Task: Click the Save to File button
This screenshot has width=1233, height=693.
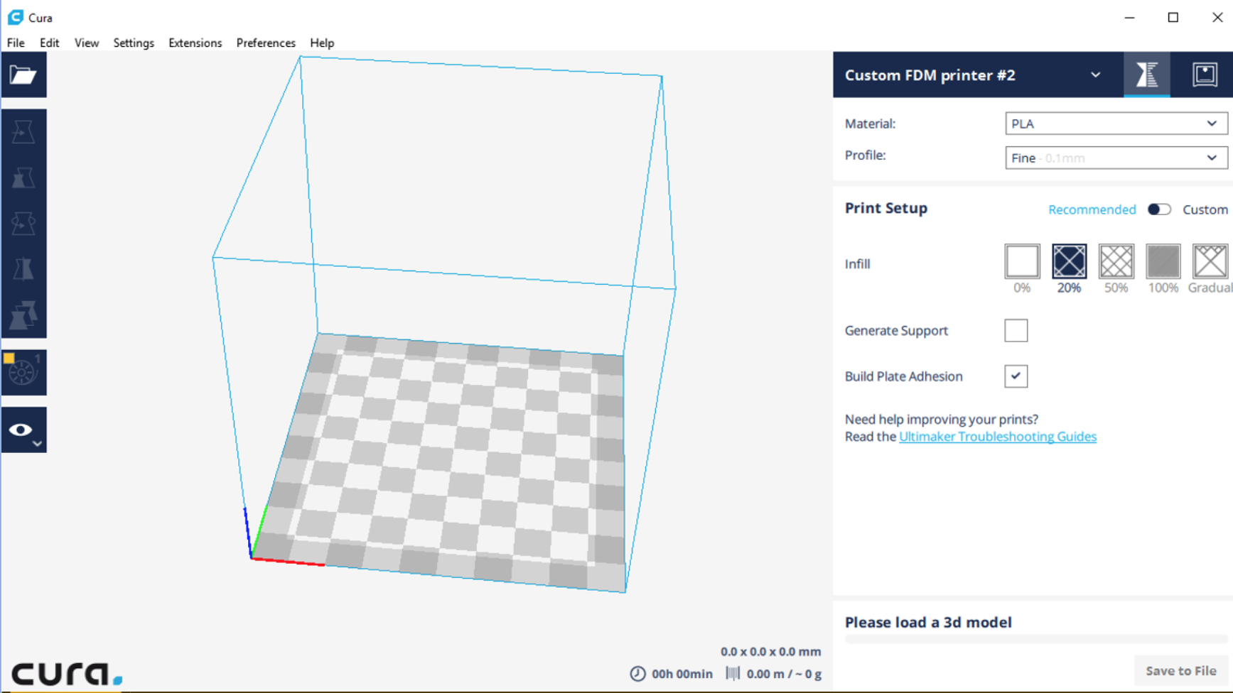Action: [x=1180, y=670]
